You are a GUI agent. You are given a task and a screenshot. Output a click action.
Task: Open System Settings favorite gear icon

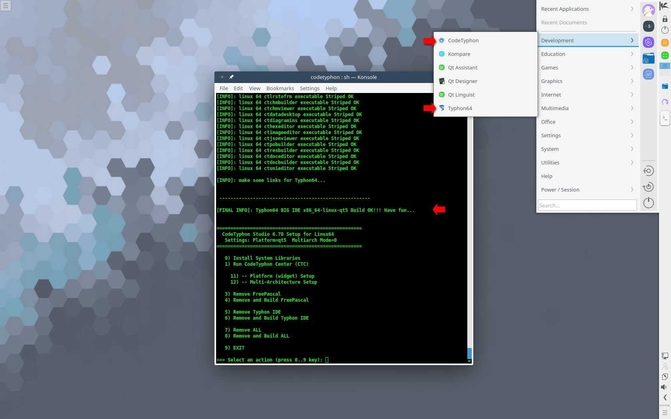[648, 42]
